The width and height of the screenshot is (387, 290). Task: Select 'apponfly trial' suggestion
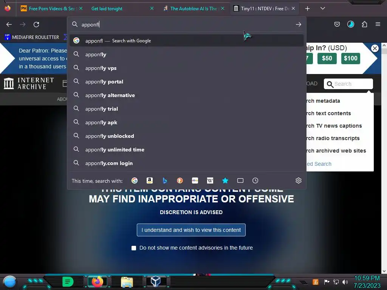click(x=187, y=109)
